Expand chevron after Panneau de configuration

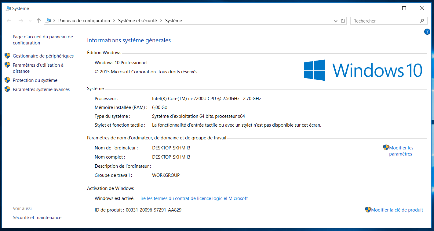pos(114,21)
